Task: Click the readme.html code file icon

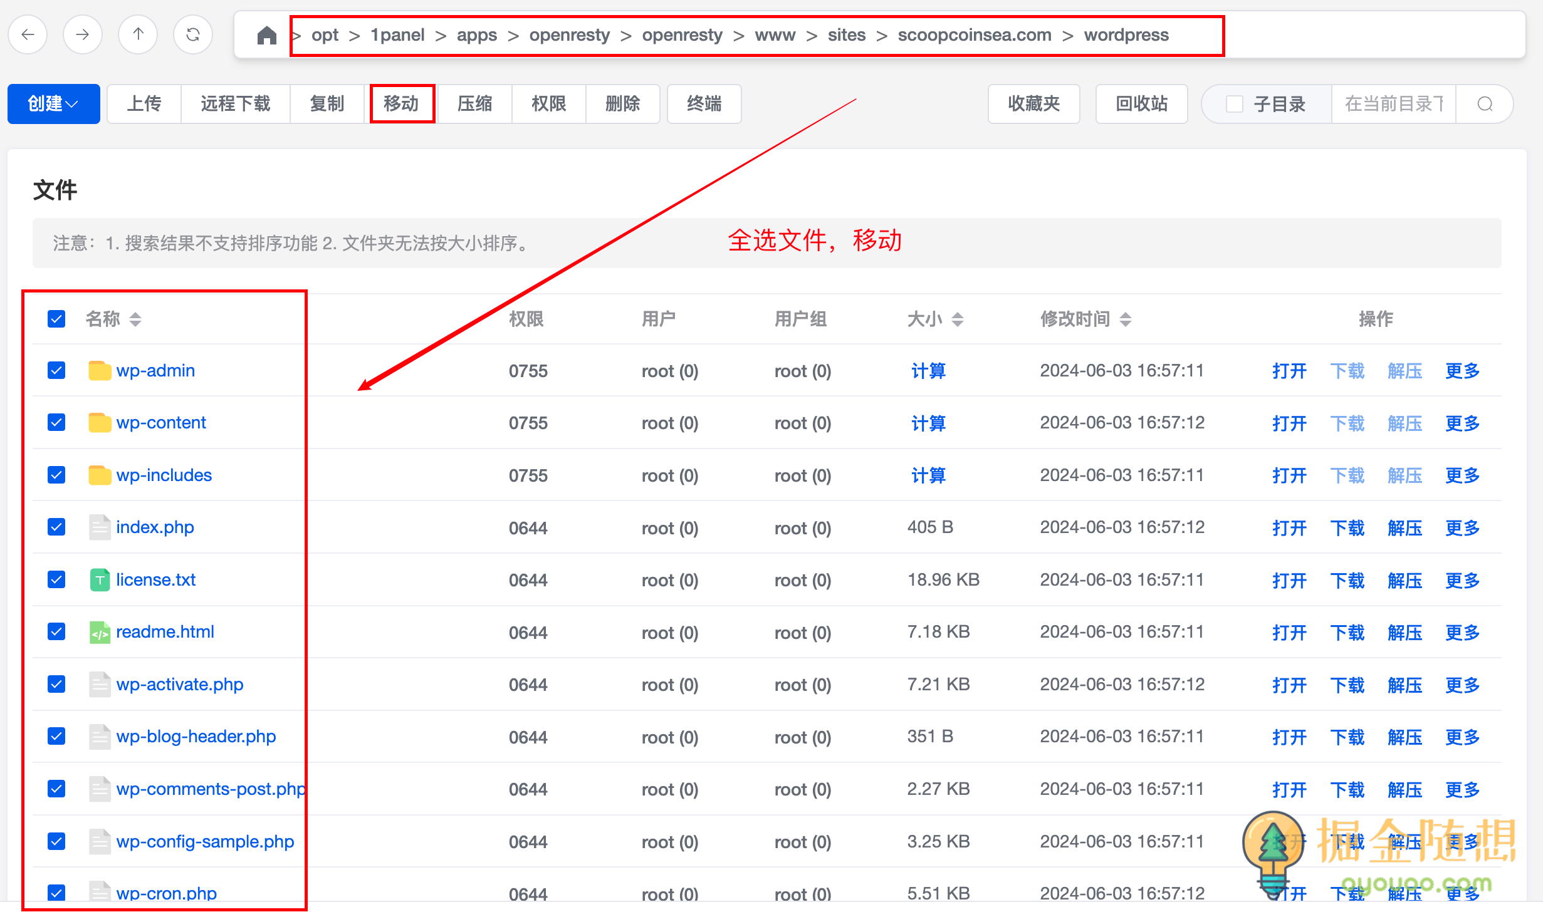Action: 100,632
